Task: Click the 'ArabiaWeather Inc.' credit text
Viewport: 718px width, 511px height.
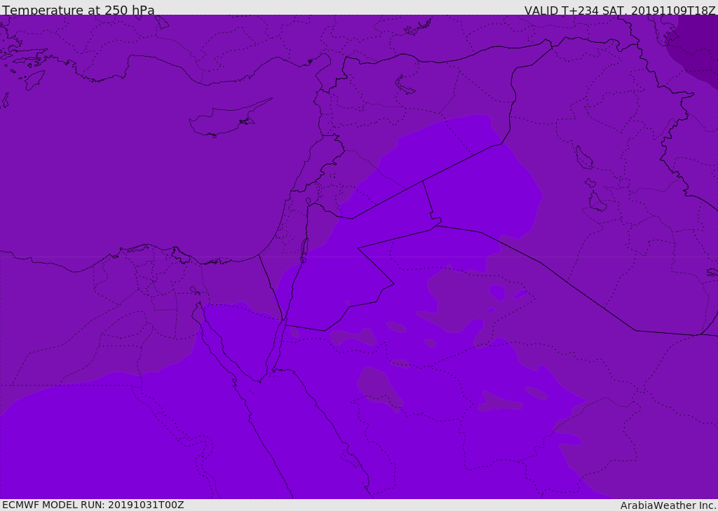Action: point(669,505)
